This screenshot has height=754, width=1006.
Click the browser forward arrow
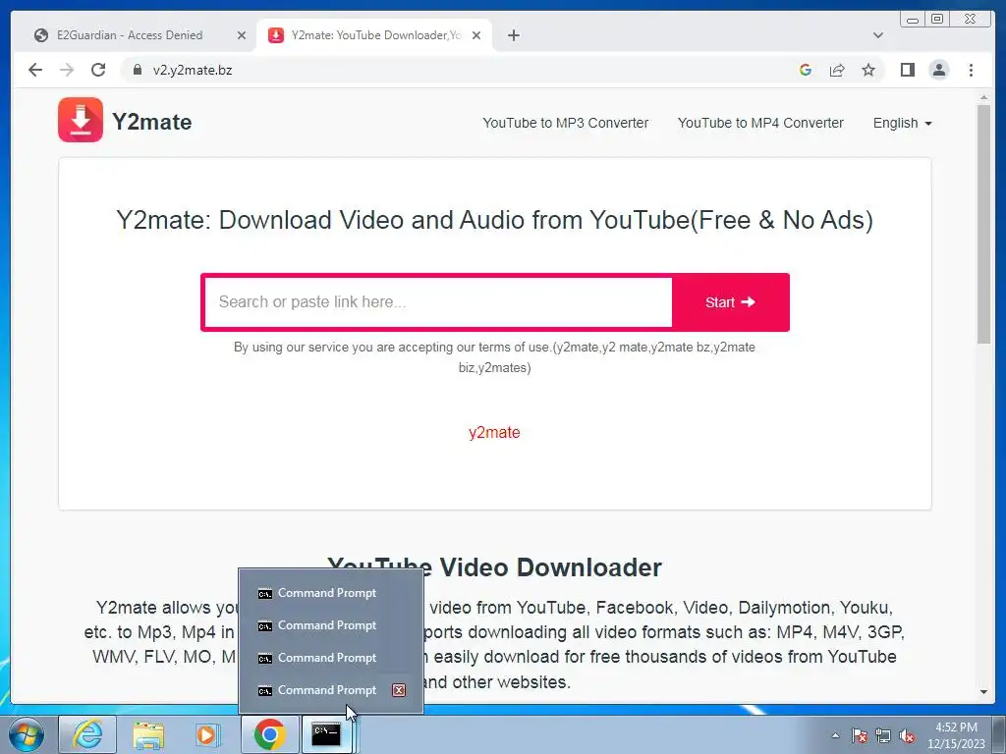click(67, 70)
